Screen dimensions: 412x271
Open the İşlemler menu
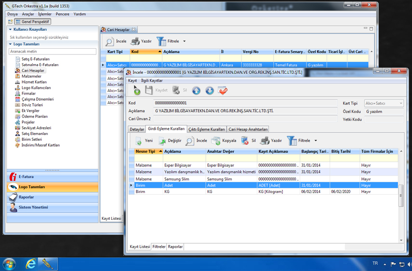coord(45,14)
